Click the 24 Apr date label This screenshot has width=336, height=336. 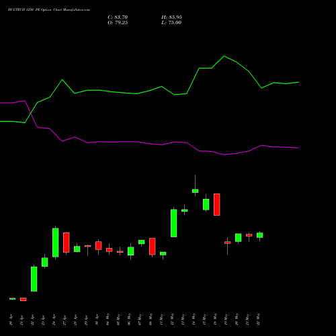point(54,320)
